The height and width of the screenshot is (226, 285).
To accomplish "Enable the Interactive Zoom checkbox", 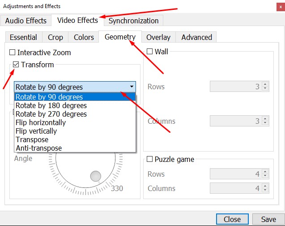I will pos(13,52).
